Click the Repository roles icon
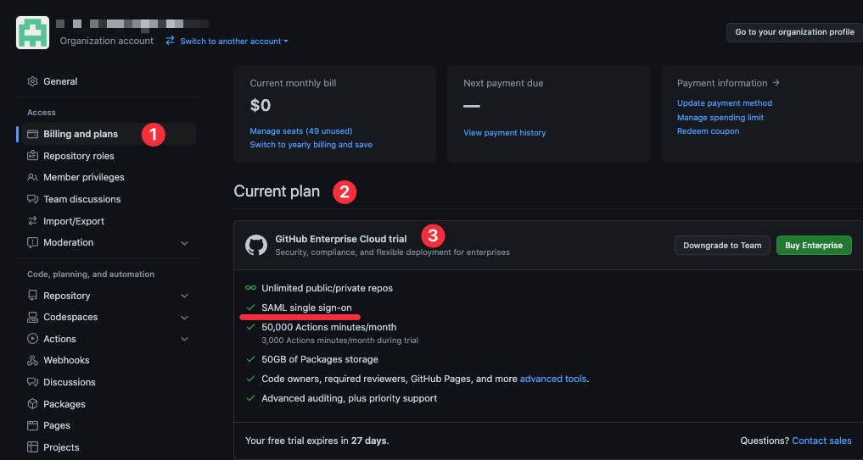 click(x=33, y=156)
